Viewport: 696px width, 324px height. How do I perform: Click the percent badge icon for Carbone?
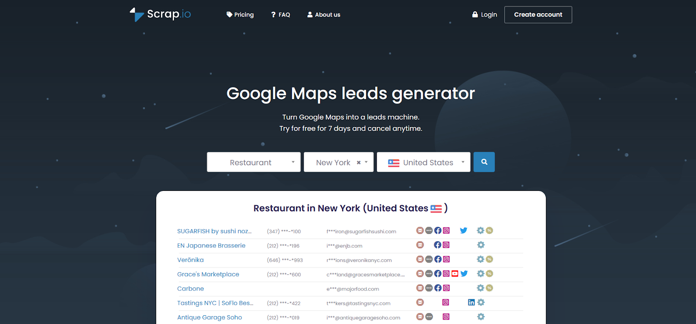point(489,288)
